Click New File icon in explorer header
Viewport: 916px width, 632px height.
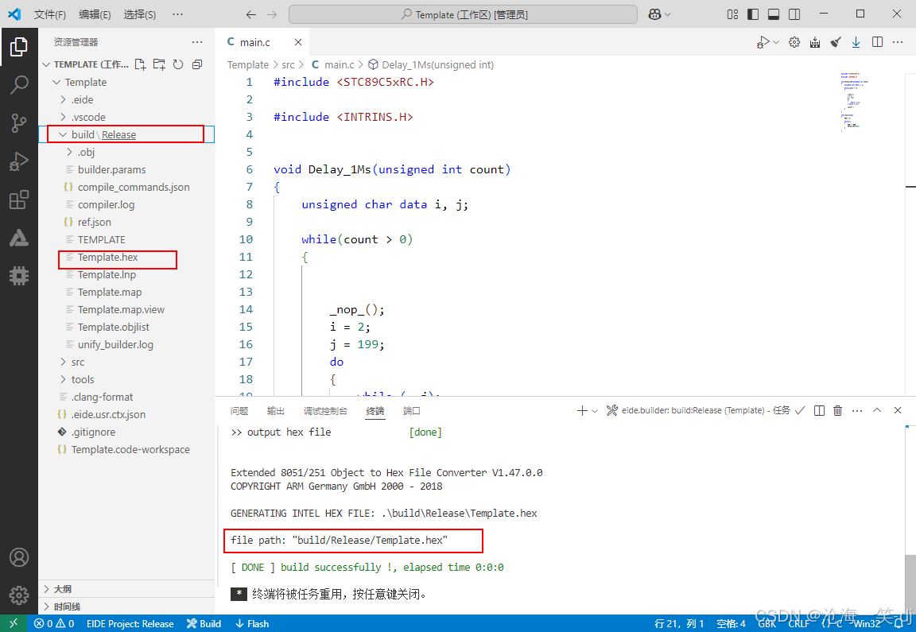tap(140, 64)
